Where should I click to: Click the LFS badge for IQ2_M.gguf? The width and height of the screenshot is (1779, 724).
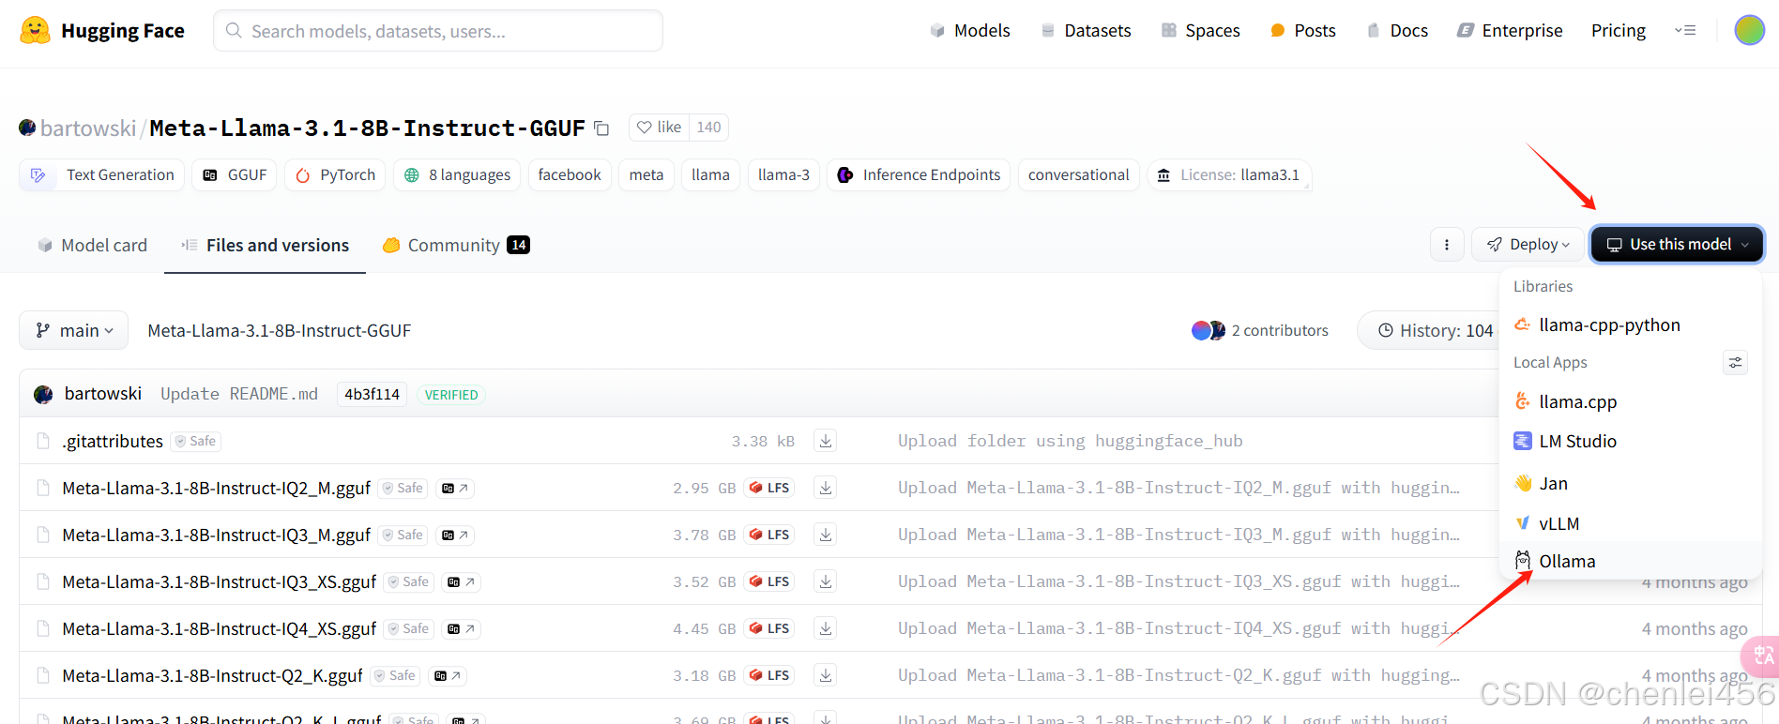(x=769, y=488)
